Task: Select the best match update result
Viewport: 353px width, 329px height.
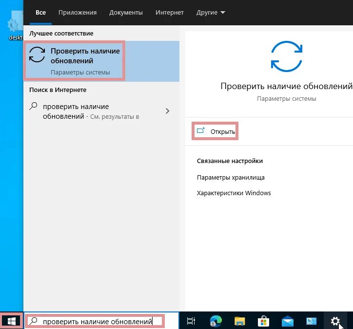Action: [x=101, y=61]
